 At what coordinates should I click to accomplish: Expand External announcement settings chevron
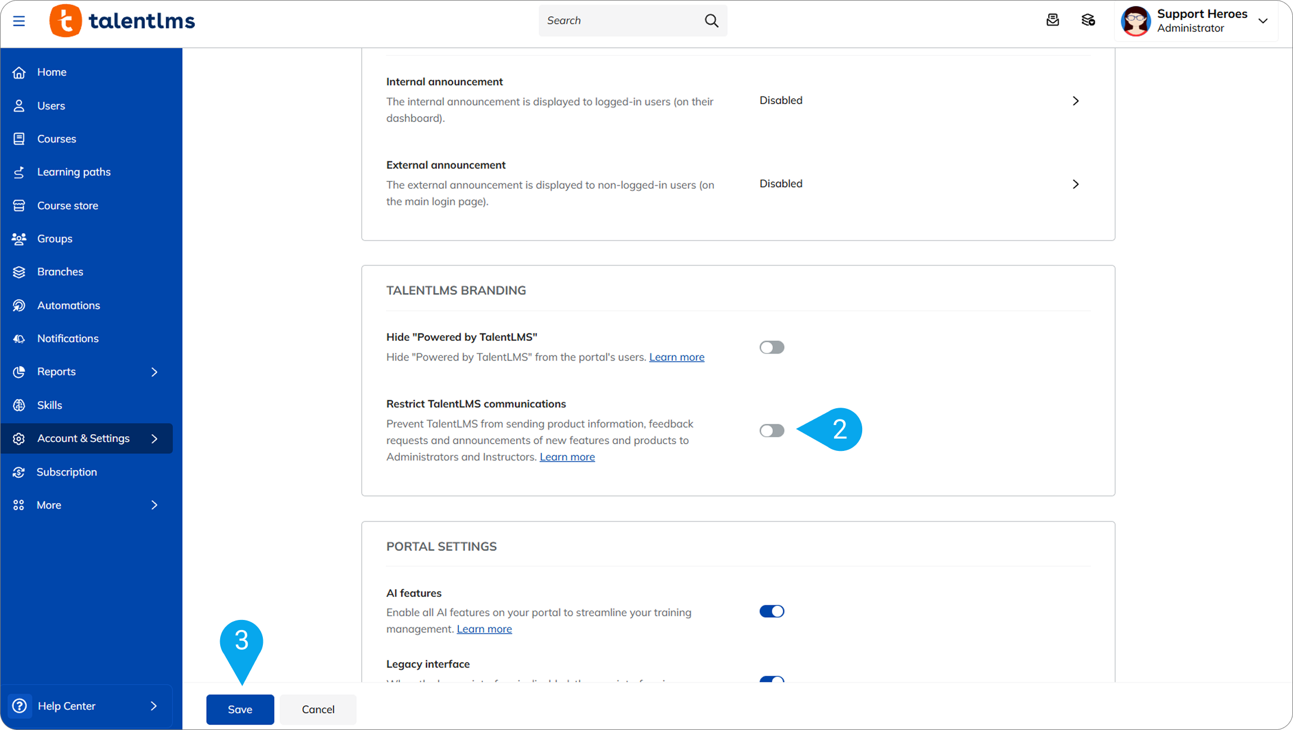1075,184
